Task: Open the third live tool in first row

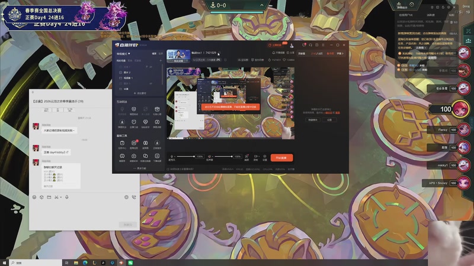Action: coord(145,144)
